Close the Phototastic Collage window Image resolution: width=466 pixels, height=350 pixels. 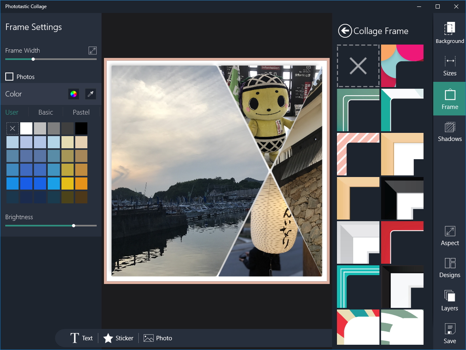[456, 6]
